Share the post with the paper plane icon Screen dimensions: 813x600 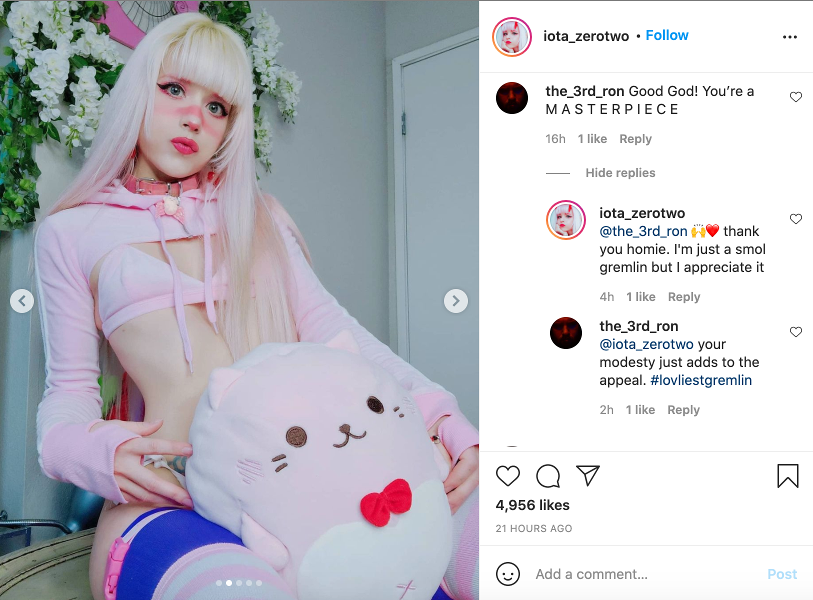click(587, 475)
